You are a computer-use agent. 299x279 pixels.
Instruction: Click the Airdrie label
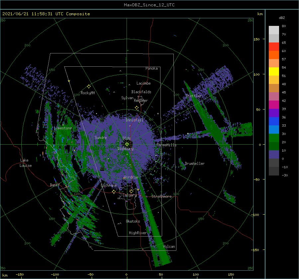pos(131,177)
